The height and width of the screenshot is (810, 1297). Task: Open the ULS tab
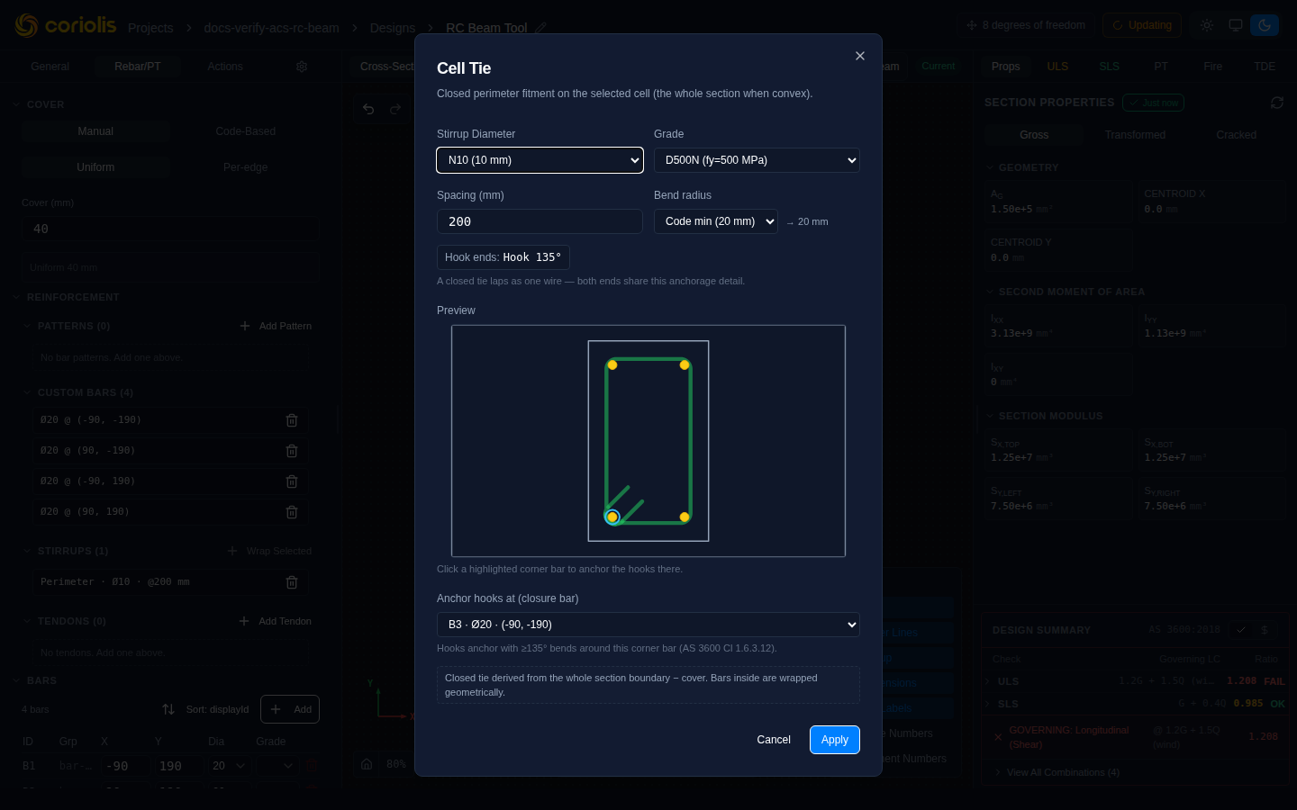1057,67
